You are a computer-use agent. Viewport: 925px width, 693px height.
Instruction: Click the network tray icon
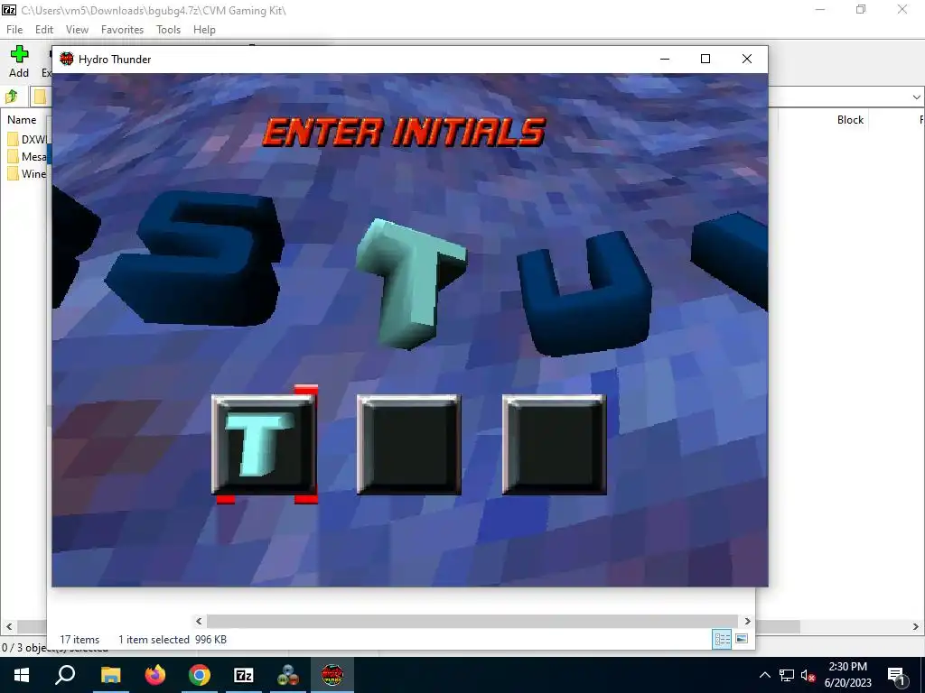[x=787, y=675]
